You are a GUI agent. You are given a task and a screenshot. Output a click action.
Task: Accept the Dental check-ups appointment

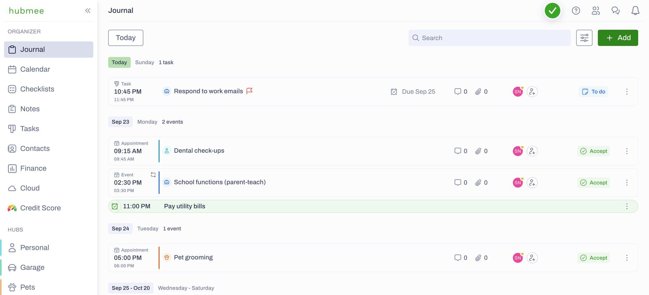(x=594, y=151)
